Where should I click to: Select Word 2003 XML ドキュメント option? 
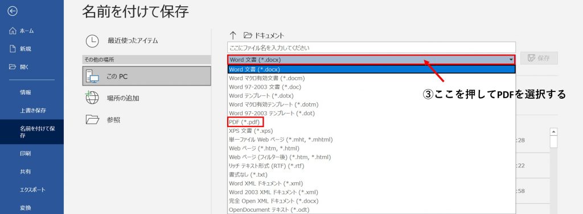coord(371,192)
